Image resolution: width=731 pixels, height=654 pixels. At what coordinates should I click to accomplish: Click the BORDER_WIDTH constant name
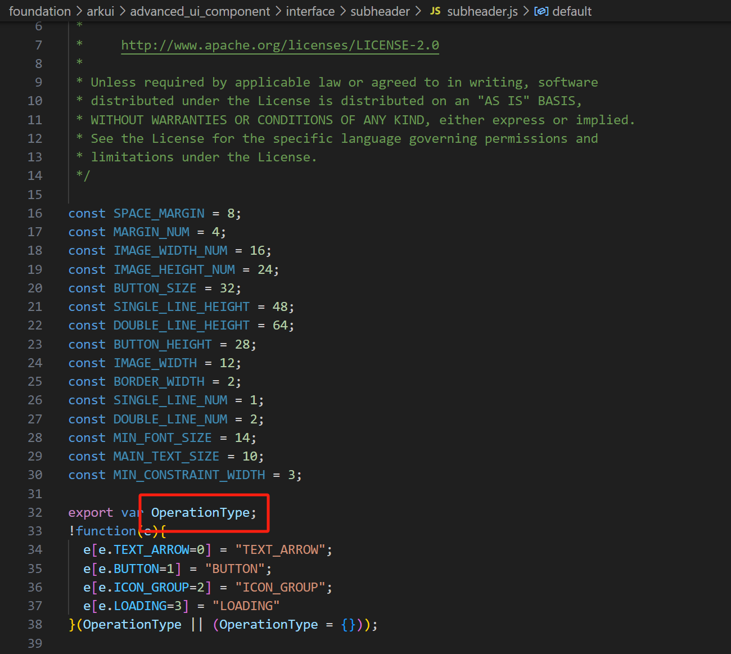pyautogui.click(x=159, y=381)
